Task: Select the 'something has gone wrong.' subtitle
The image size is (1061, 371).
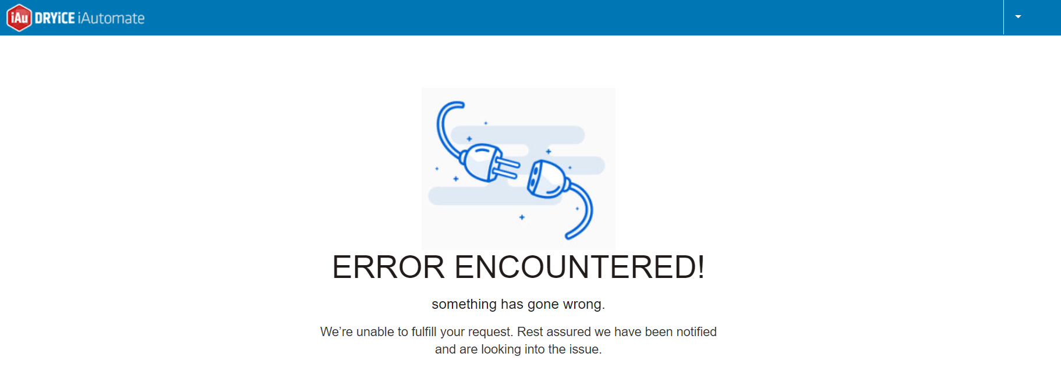Action: pos(518,304)
